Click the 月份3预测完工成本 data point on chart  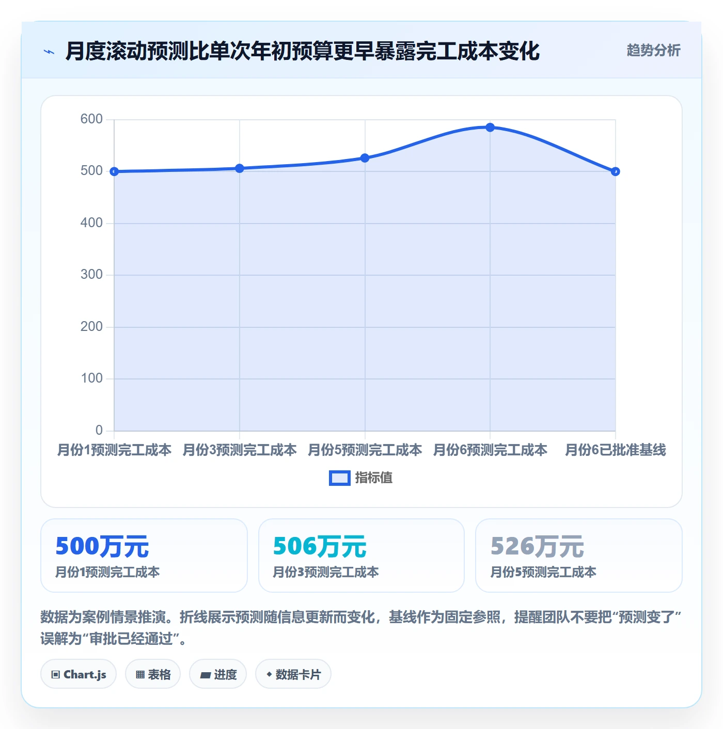click(x=240, y=168)
